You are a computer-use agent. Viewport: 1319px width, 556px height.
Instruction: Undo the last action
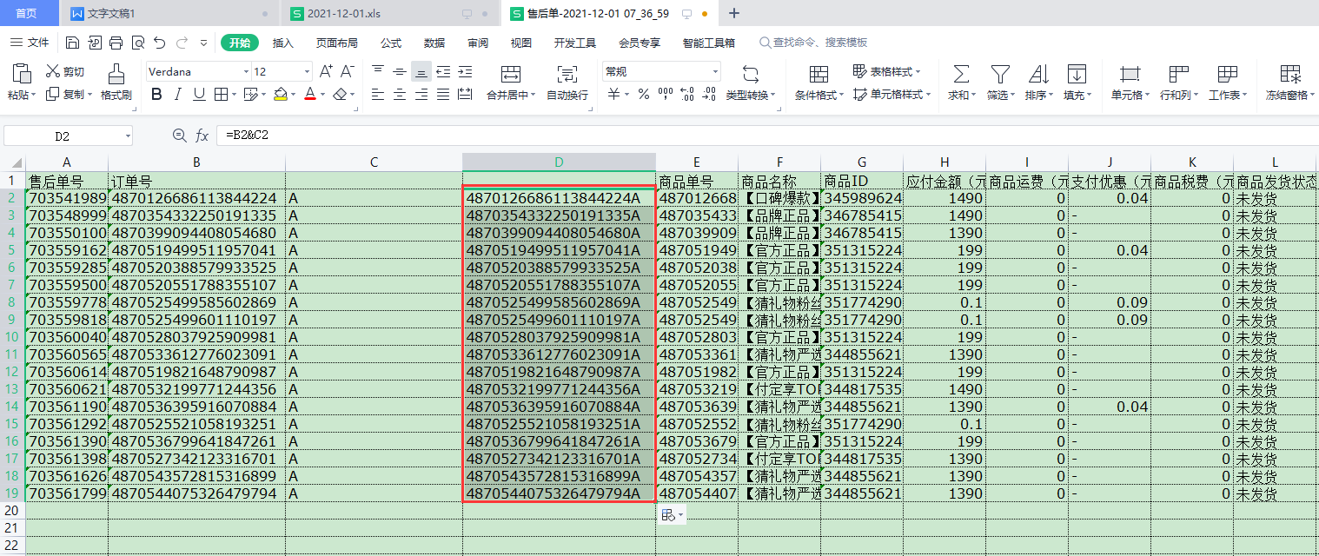160,43
